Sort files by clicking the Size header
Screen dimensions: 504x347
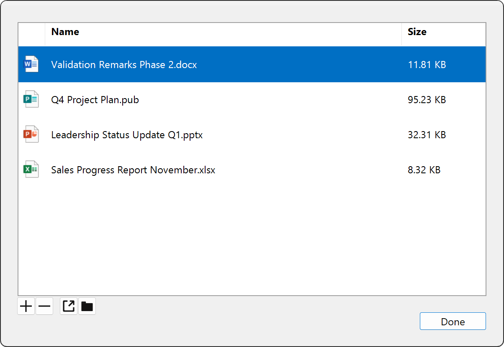[417, 31]
